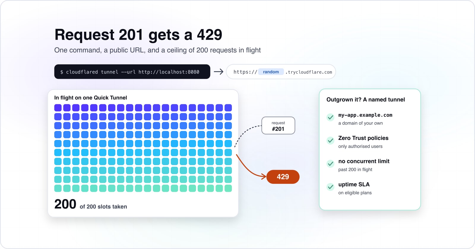Click the checkmark beside uptime SLA
The image size is (475, 249).
330,187
